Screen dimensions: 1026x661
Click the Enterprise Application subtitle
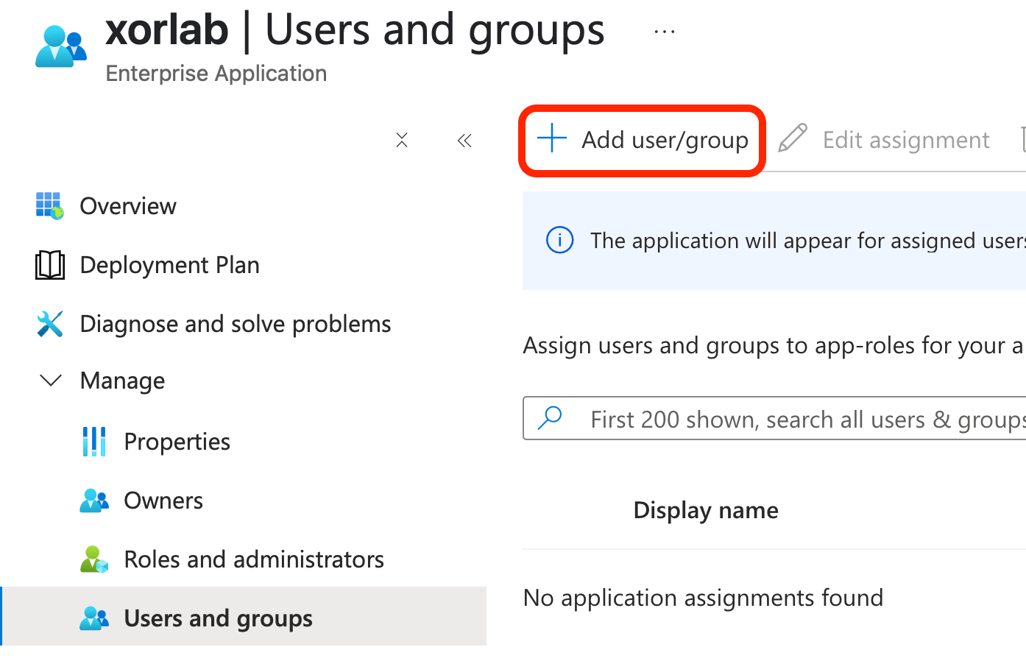(216, 74)
